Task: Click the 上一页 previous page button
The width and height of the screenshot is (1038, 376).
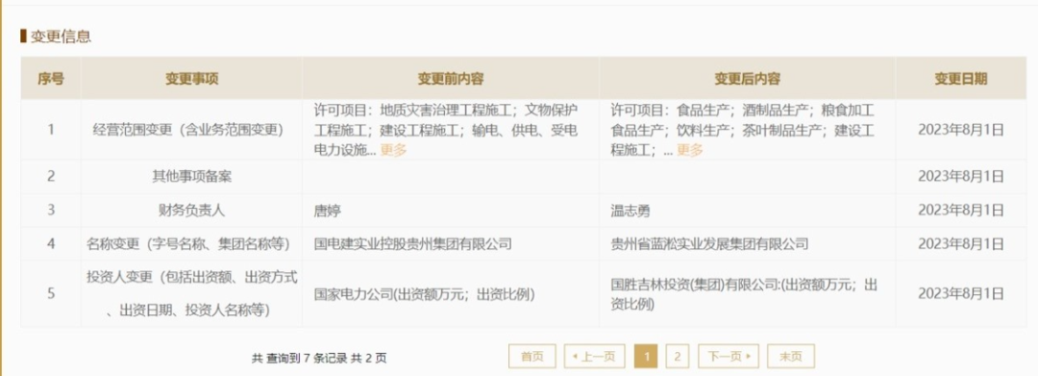Action: click(x=595, y=356)
